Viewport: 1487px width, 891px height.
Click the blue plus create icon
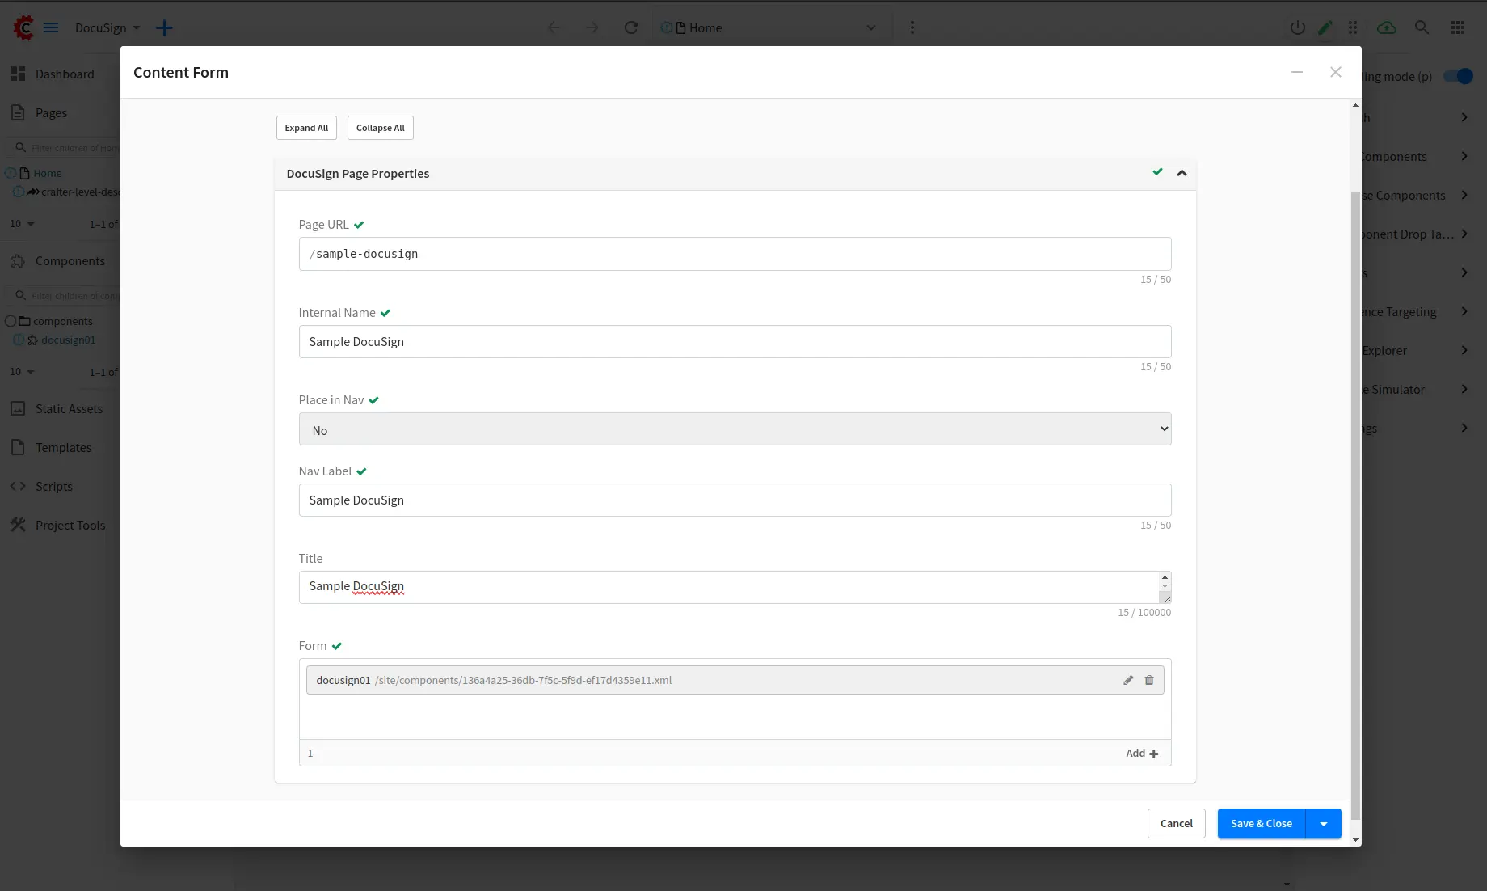coord(164,27)
